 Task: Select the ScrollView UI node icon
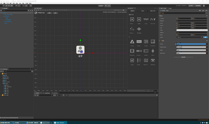pos(153,42)
